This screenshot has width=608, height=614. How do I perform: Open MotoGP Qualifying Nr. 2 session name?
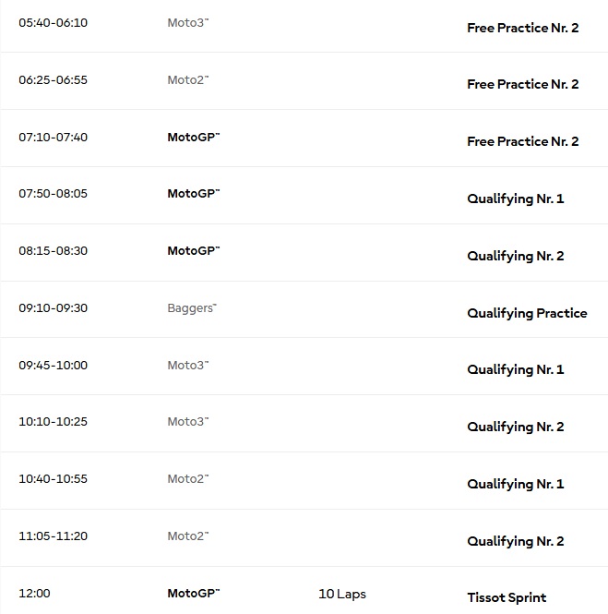point(515,257)
